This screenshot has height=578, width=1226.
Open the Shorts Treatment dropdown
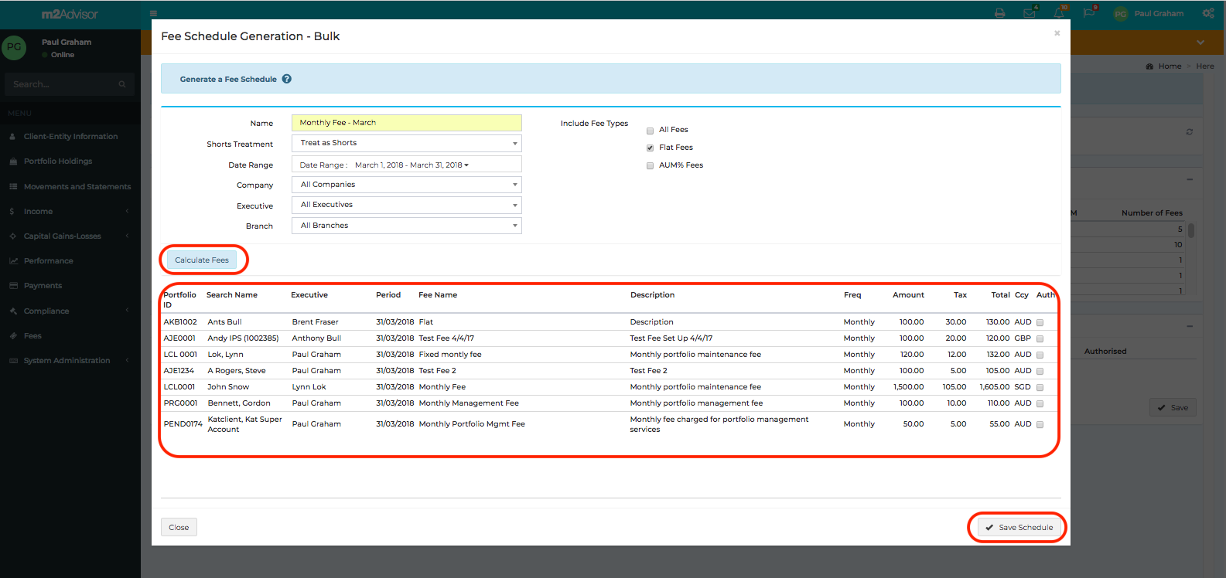(x=406, y=143)
